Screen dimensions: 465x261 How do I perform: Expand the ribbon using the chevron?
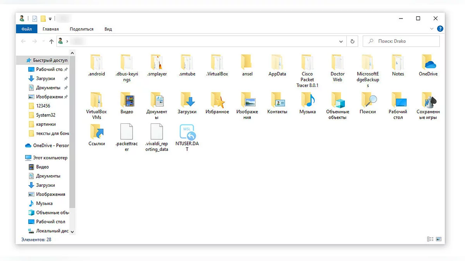tap(432, 29)
